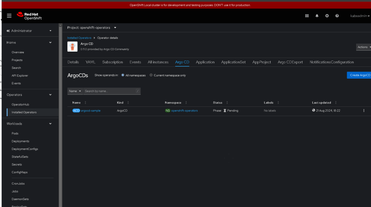Click the Red Hat OpenShift logo
371x207 pixels.
[29, 16]
